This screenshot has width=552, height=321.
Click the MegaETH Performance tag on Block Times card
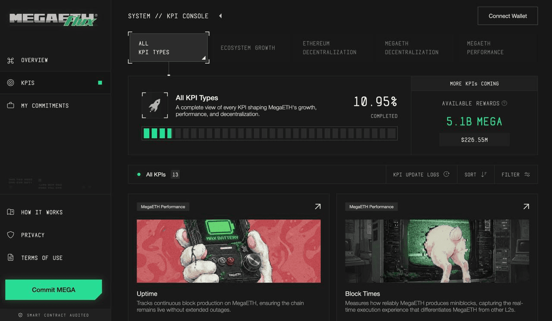[x=371, y=207]
